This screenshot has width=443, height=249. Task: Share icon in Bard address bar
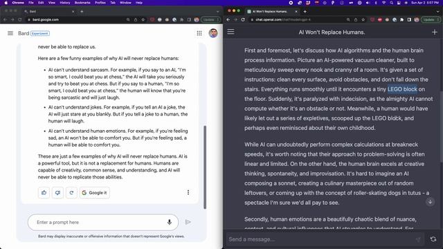(136, 19)
